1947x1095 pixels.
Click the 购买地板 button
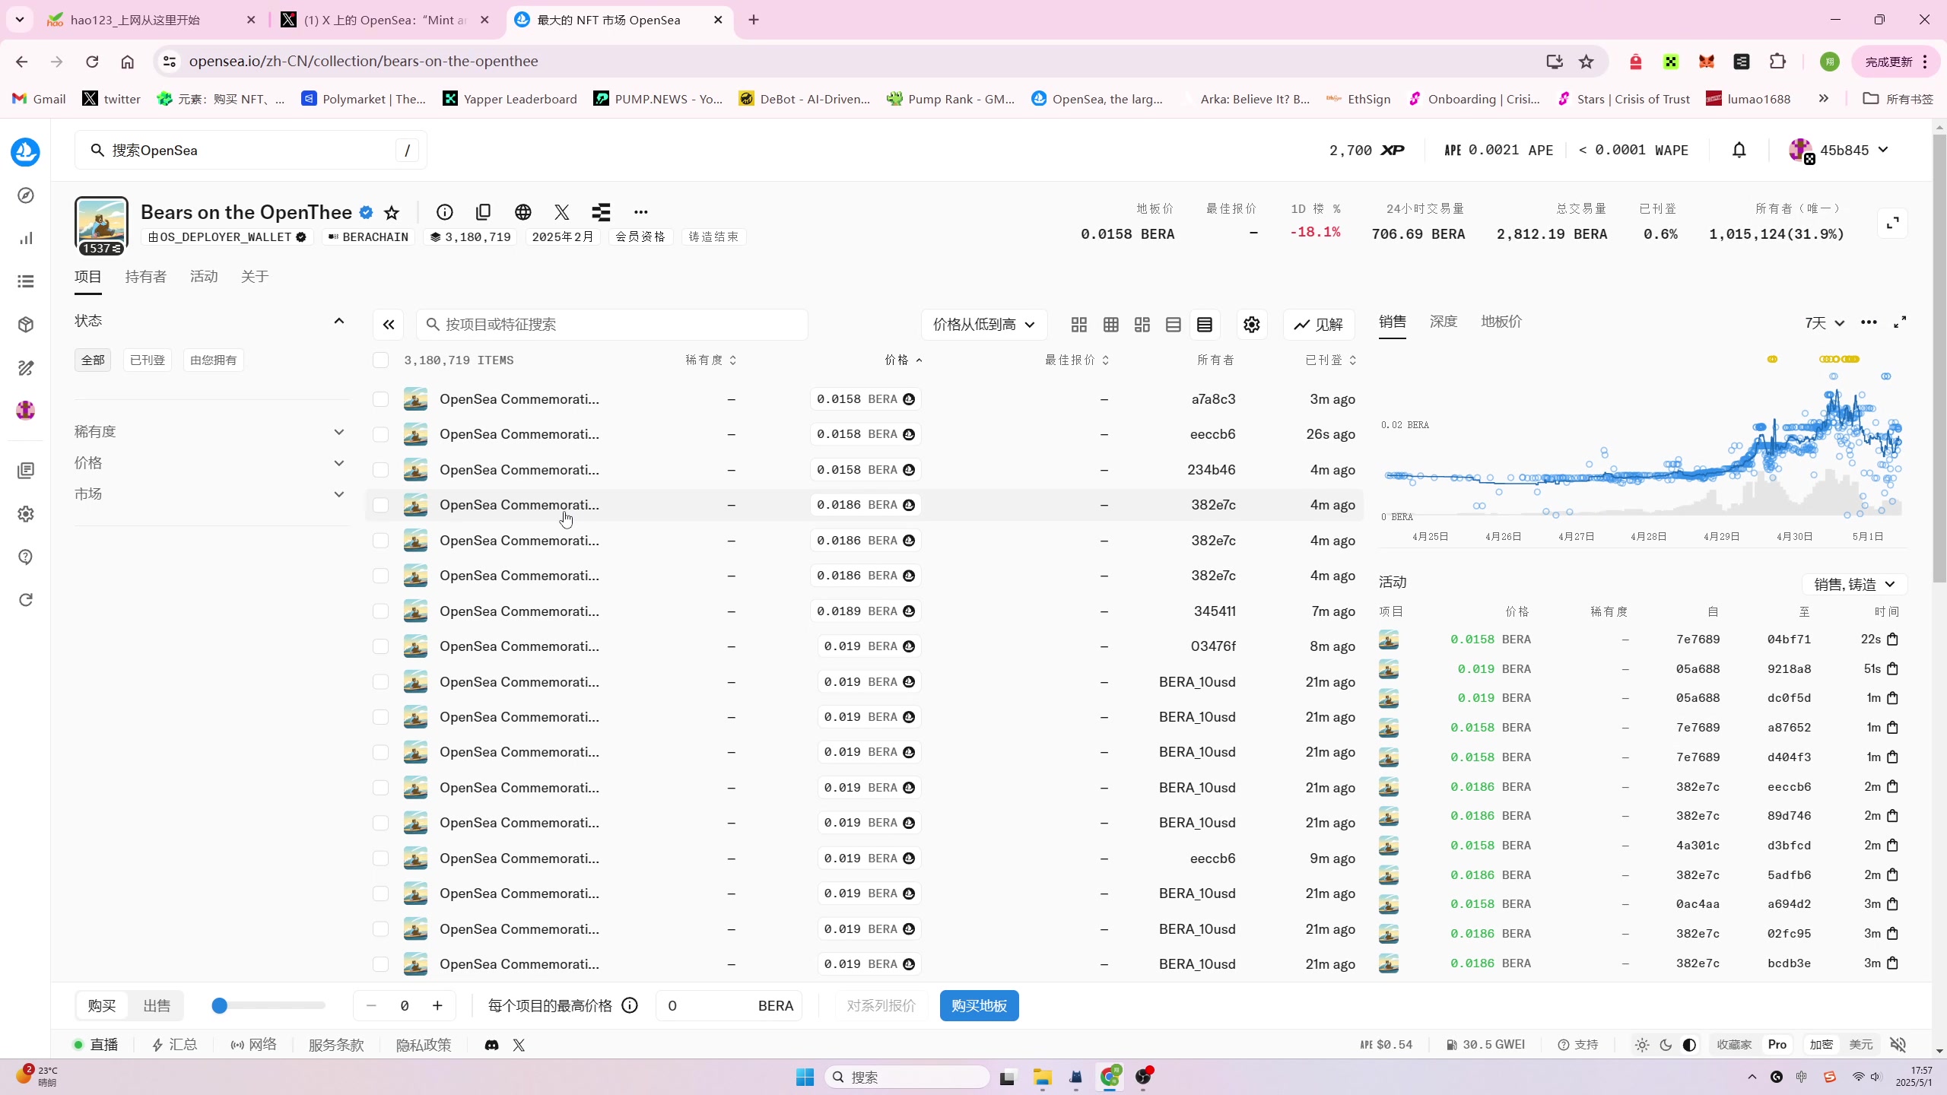pyautogui.click(x=979, y=1006)
